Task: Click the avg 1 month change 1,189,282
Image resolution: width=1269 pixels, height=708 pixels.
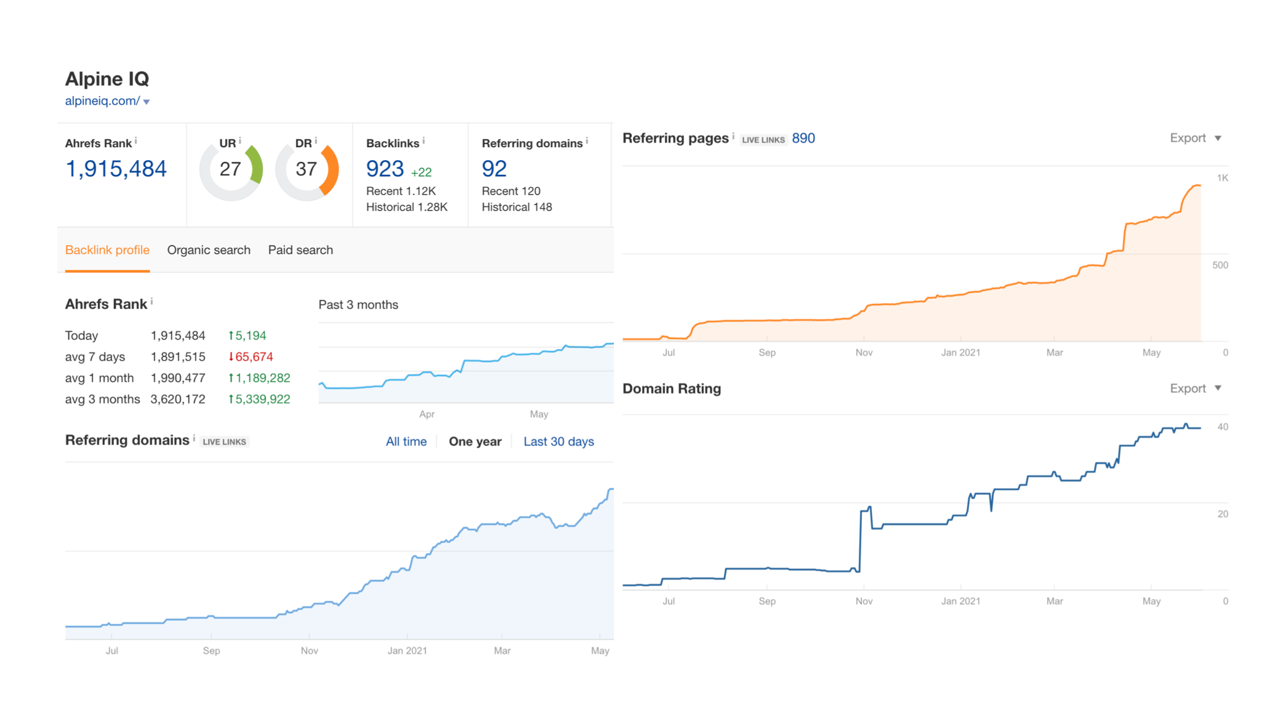Action: pos(259,378)
